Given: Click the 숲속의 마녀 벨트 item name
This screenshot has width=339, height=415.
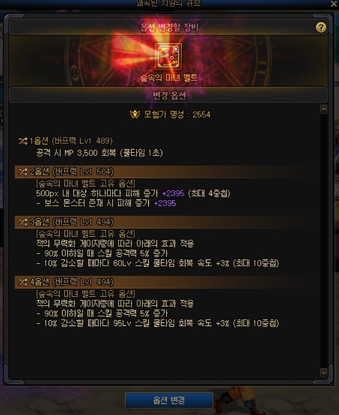Looking at the screenshot, I should 169,78.
